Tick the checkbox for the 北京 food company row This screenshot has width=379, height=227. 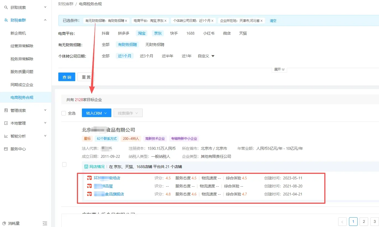click(64, 164)
